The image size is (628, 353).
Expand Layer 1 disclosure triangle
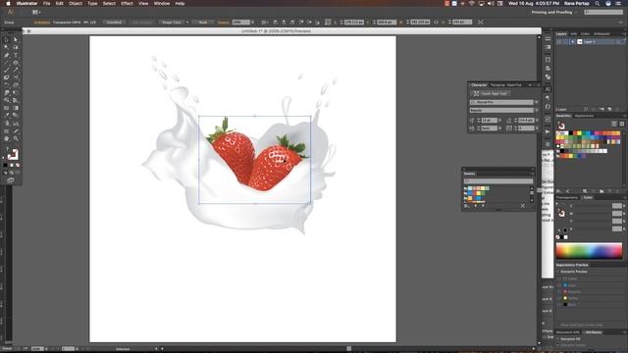573,41
